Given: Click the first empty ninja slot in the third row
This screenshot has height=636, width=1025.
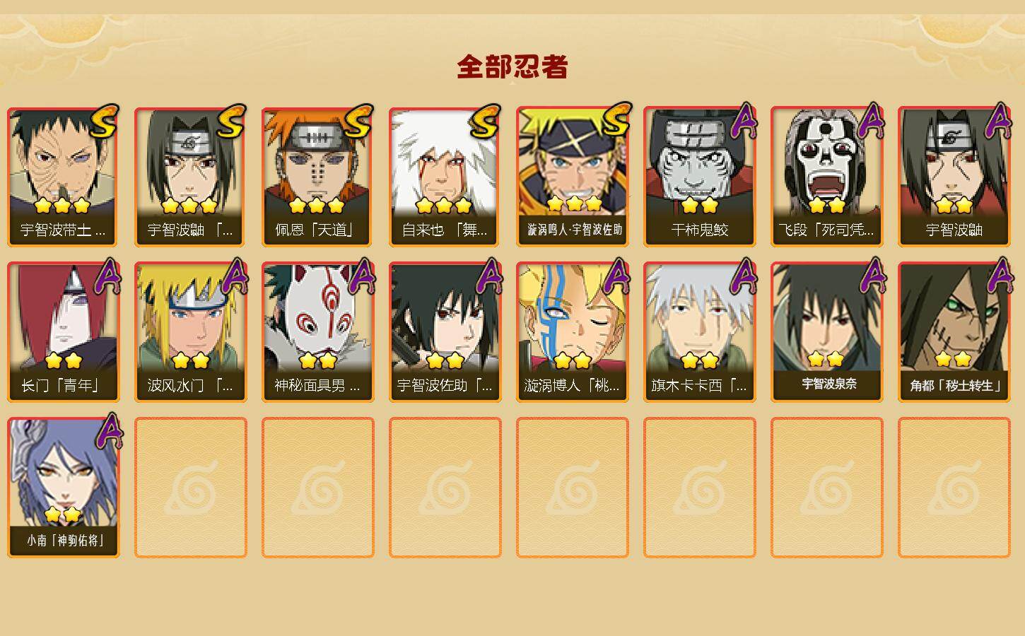Looking at the screenshot, I should pos(190,488).
